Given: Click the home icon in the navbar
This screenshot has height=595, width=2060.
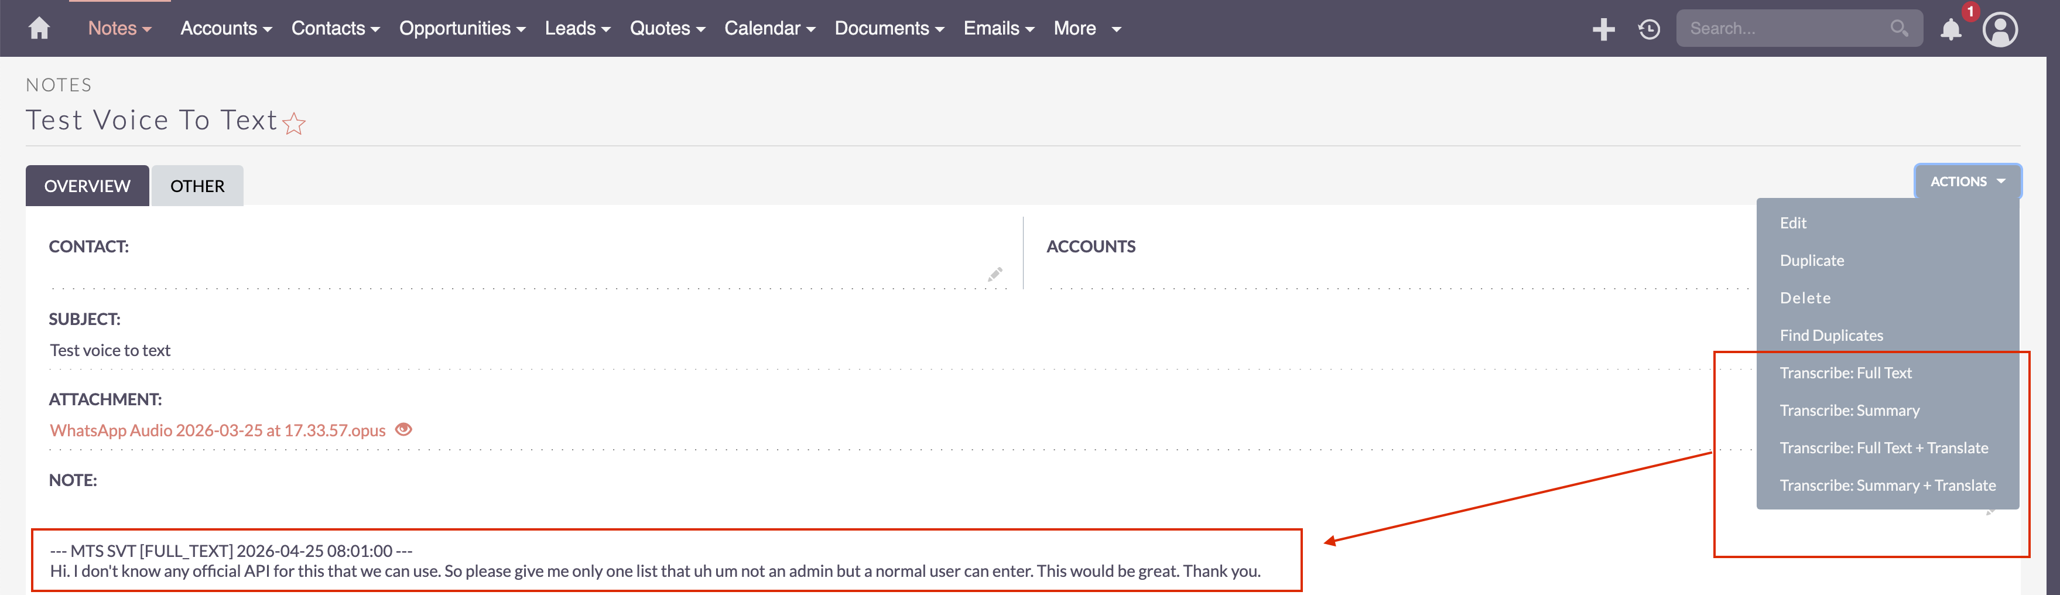Looking at the screenshot, I should click(x=39, y=28).
